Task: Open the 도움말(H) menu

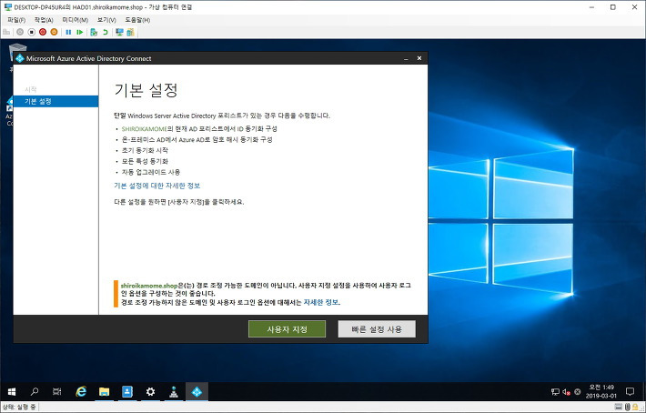Action: (x=137, y=20)
